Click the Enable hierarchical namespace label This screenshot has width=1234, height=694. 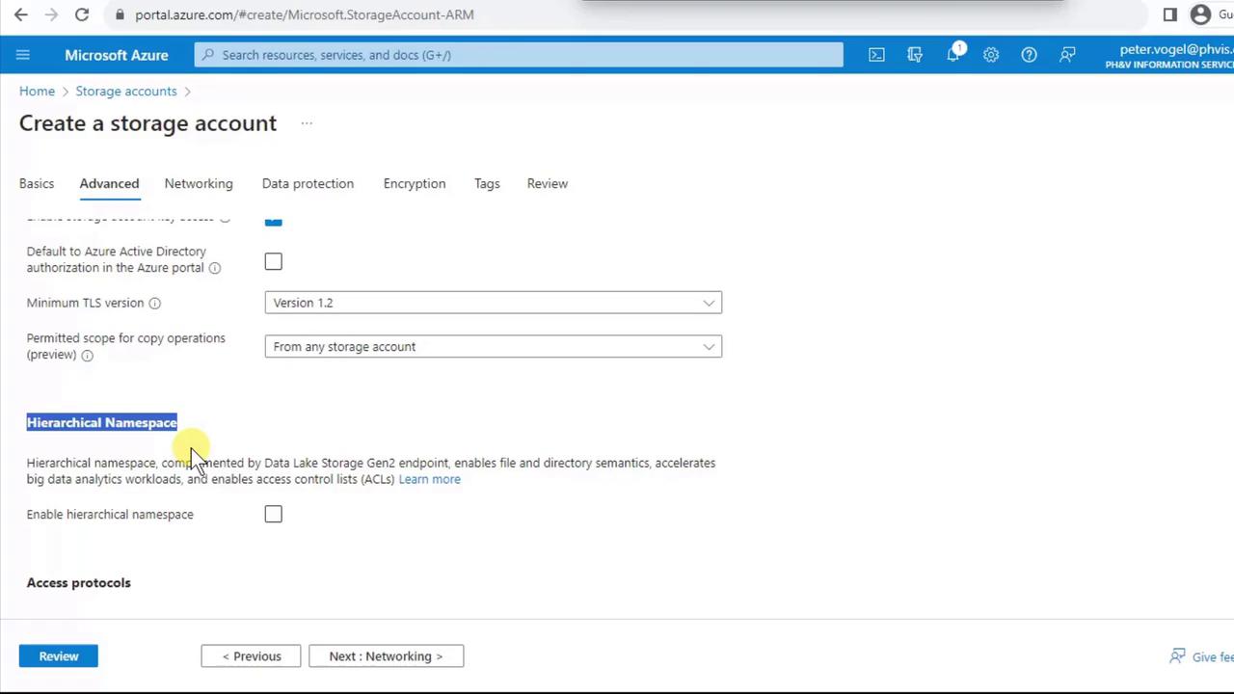[x=110, y=514]
